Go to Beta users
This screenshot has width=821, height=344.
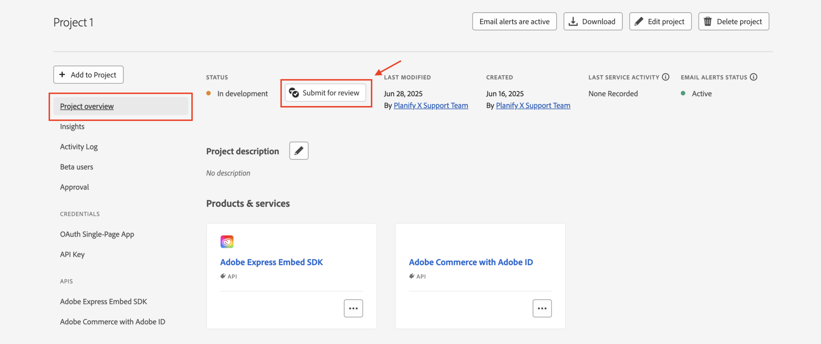(x=77, y=167)
